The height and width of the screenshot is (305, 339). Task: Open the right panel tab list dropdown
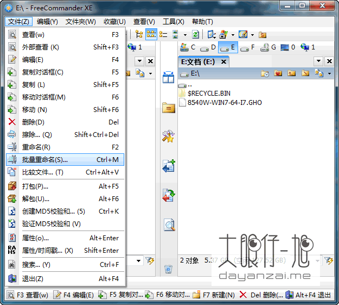coord(318,61)
